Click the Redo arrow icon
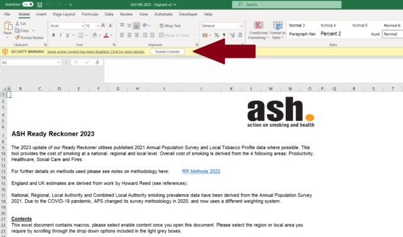Screen dimensions: 403x237 click(x=59, y=5)
